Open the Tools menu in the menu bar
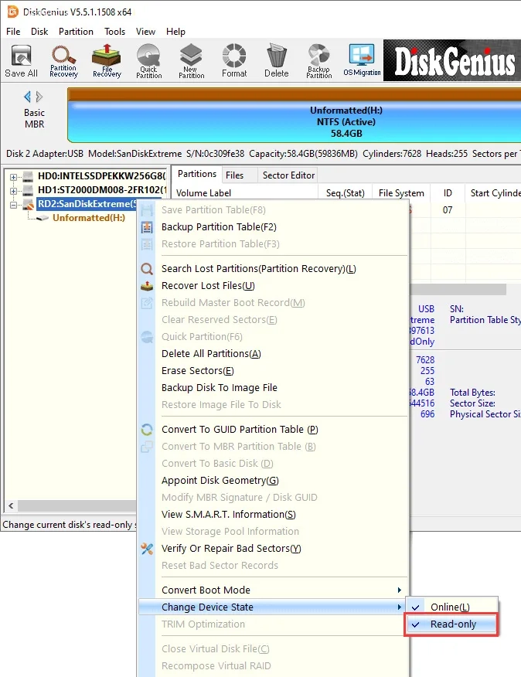This screenshot has width=521, height=677. coord(115,32)
